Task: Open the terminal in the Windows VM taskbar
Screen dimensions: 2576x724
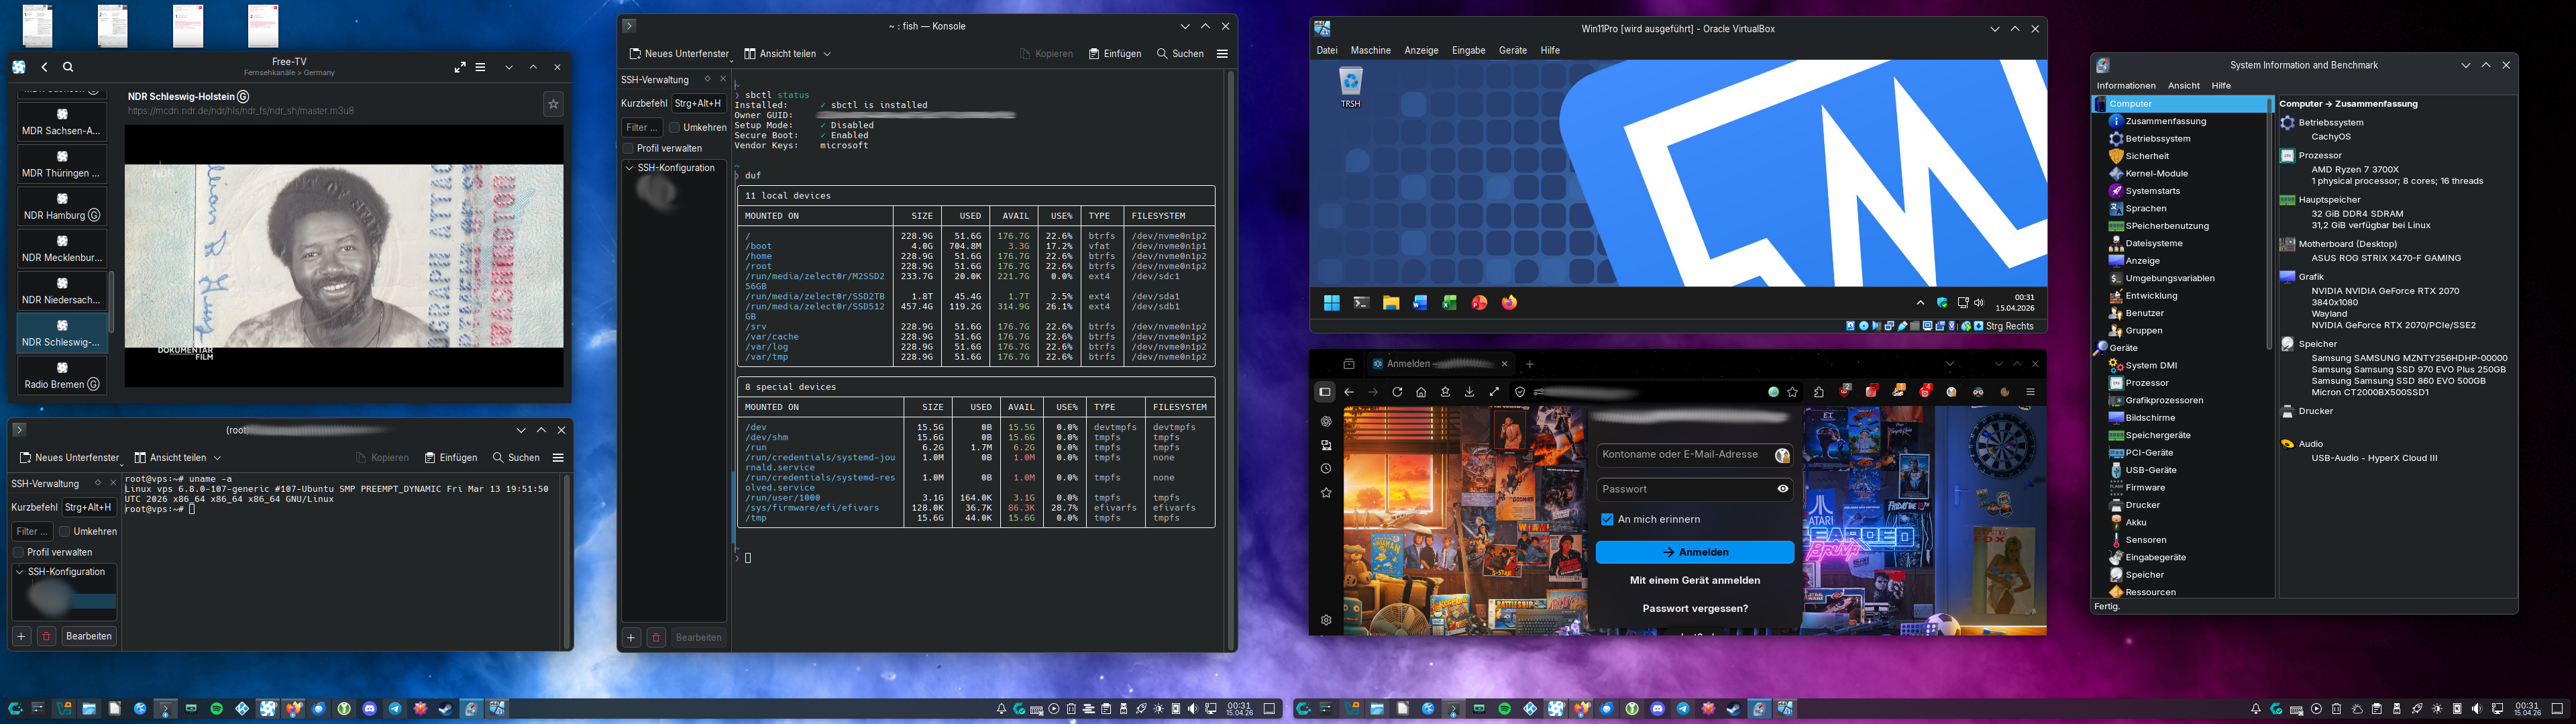Action: click(1361, 303)
